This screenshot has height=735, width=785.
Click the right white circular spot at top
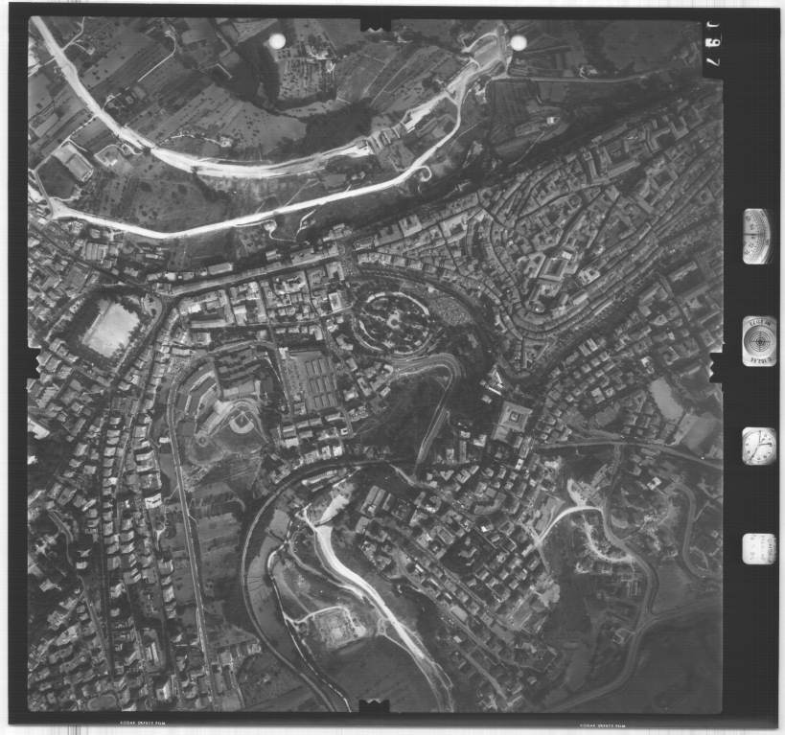point(519,42)
